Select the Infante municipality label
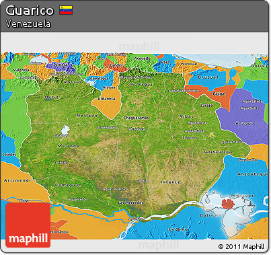Image resolution: width=271 pixels, height=255 pixels. click(171, 182)
